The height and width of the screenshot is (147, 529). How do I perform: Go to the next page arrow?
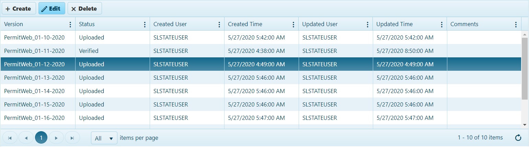[56, 138]
